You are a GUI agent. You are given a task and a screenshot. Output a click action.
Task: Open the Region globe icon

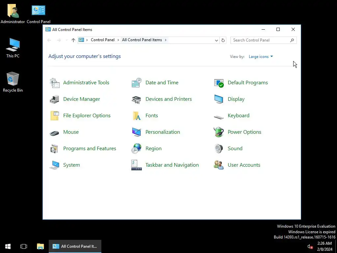137,149
